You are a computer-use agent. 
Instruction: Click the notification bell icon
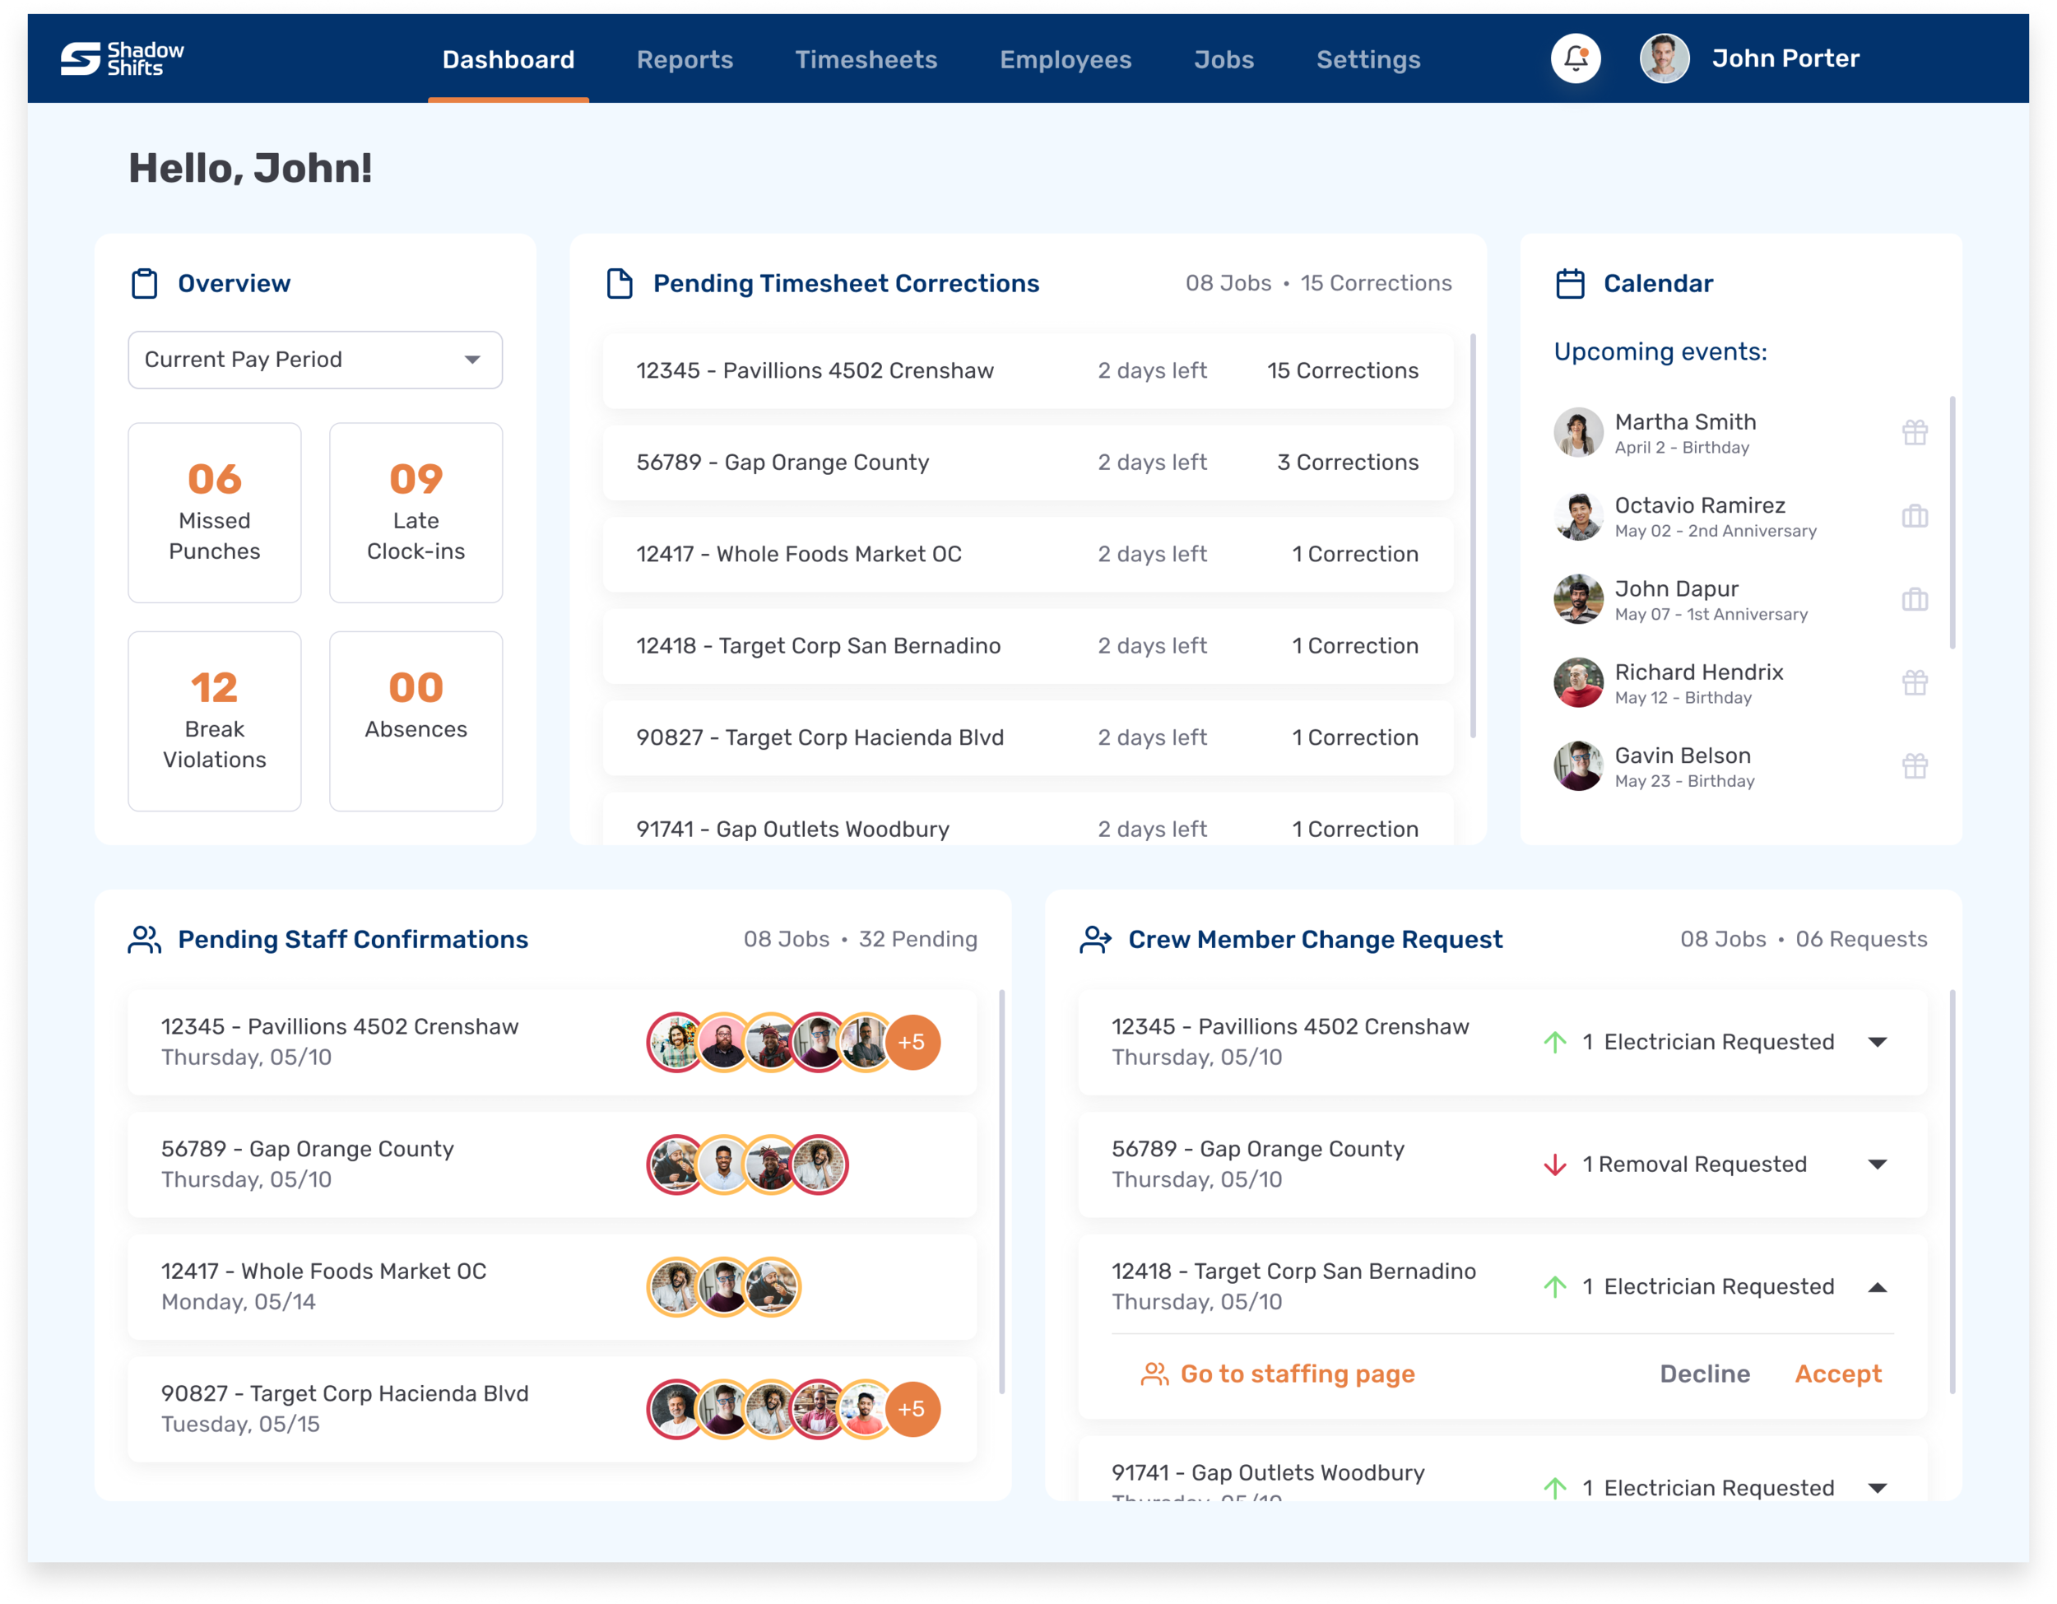click(x=1576, y=58)
